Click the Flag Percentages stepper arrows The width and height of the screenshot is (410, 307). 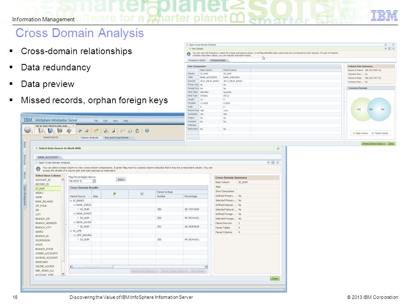[x=94, y=181]
